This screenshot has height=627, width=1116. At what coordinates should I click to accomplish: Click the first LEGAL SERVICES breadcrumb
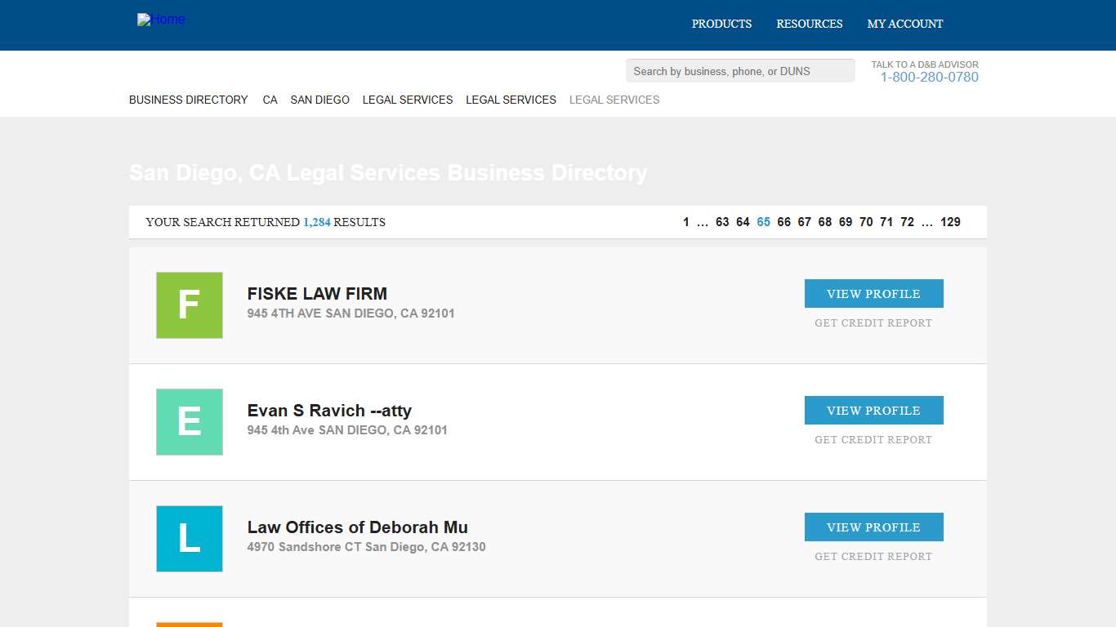[407, 100]
